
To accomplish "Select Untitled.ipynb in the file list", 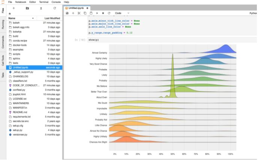I will 34,67.
